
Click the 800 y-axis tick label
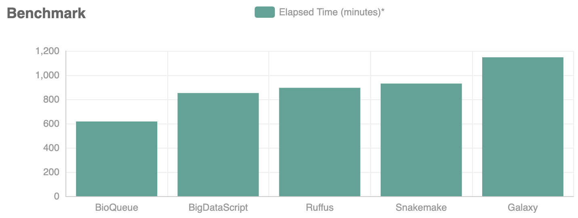pyautogui.click(x=51, y=100)
